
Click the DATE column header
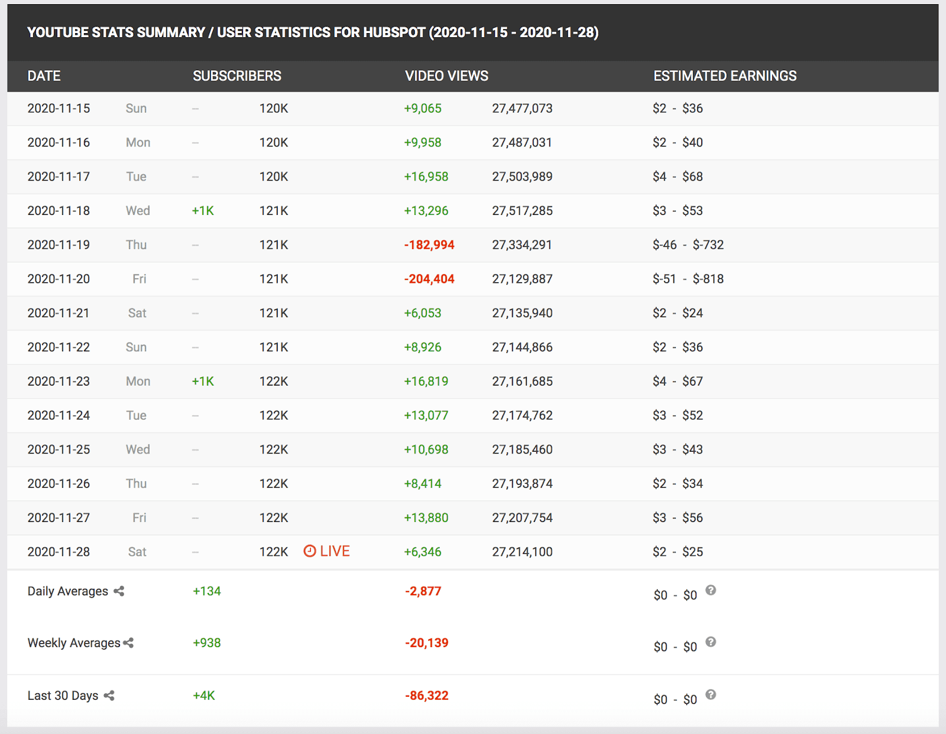[x=44, y=76]
